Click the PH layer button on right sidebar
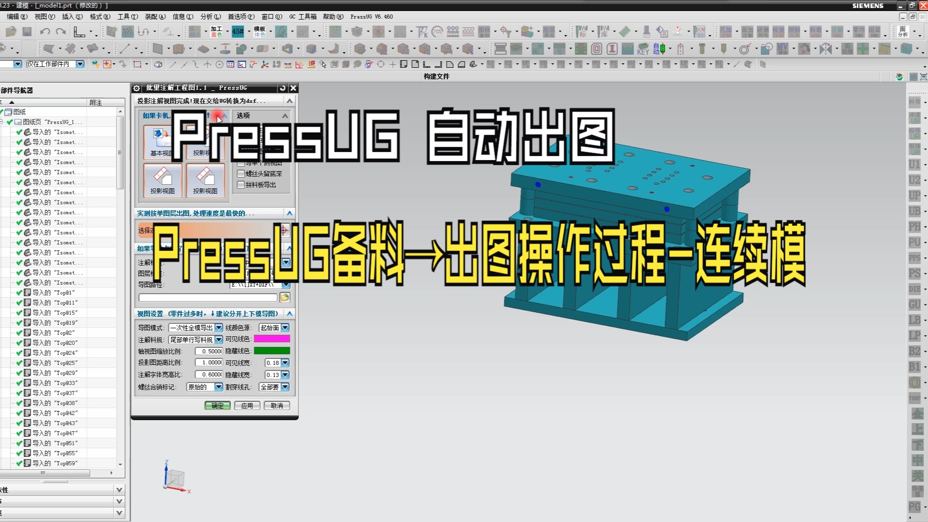This screenshot has width=928, height=522. tap(914, 227)
